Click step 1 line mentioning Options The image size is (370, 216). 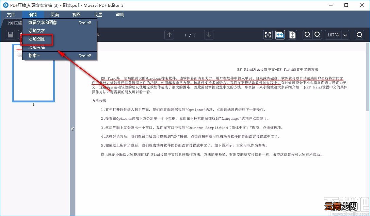(183, 110)
